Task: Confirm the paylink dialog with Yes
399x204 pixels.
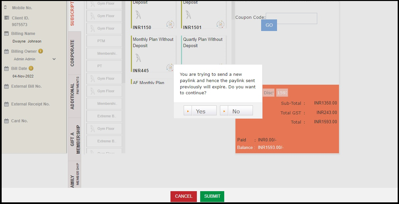Action: tap(200, 111)
